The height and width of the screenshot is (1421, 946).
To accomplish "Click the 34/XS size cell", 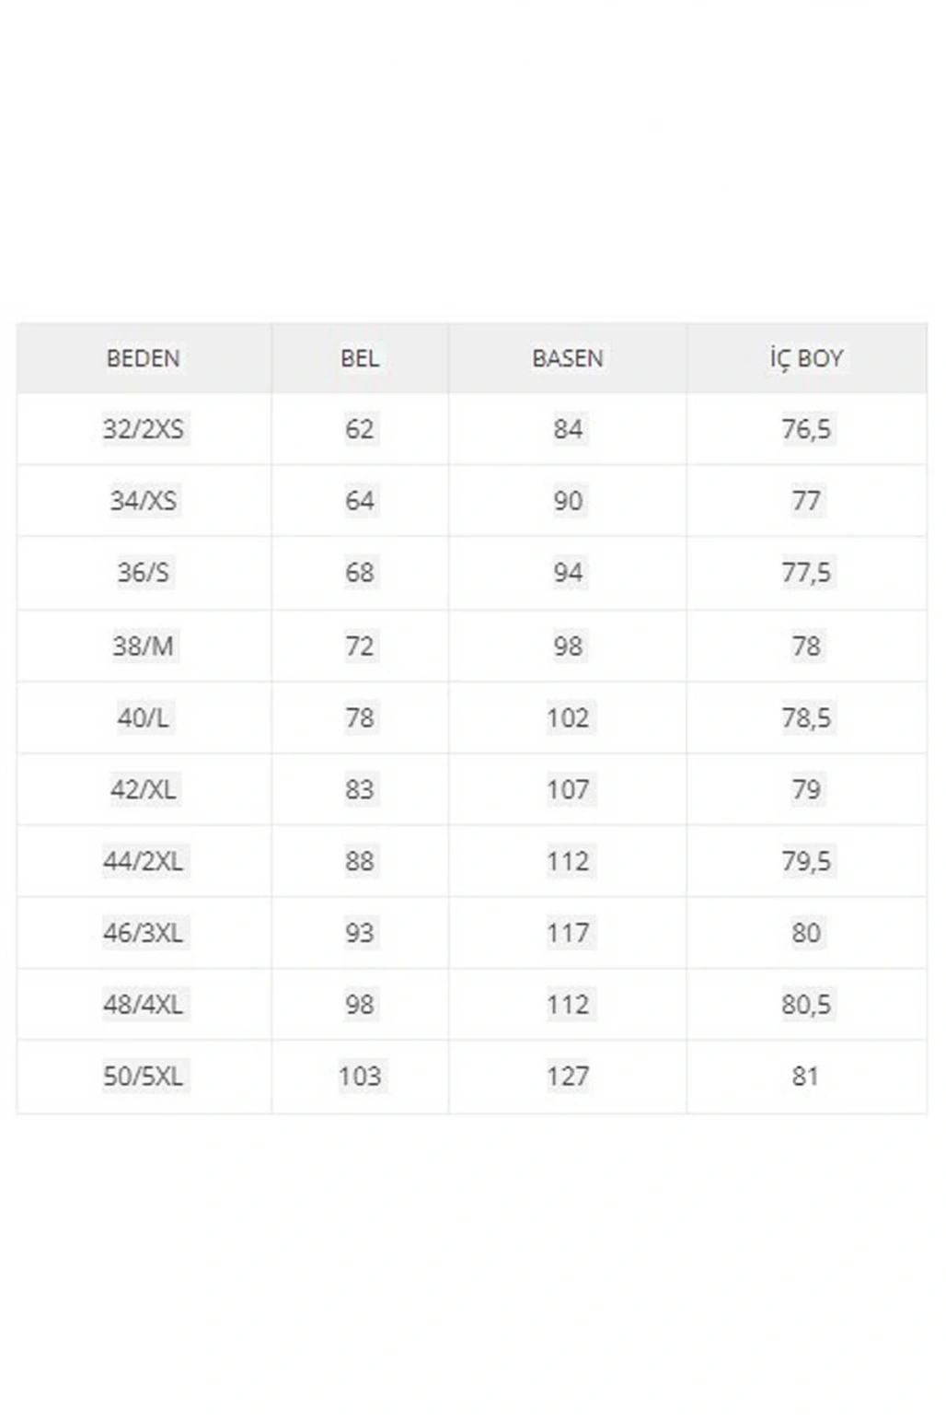I will click(143, 501).
